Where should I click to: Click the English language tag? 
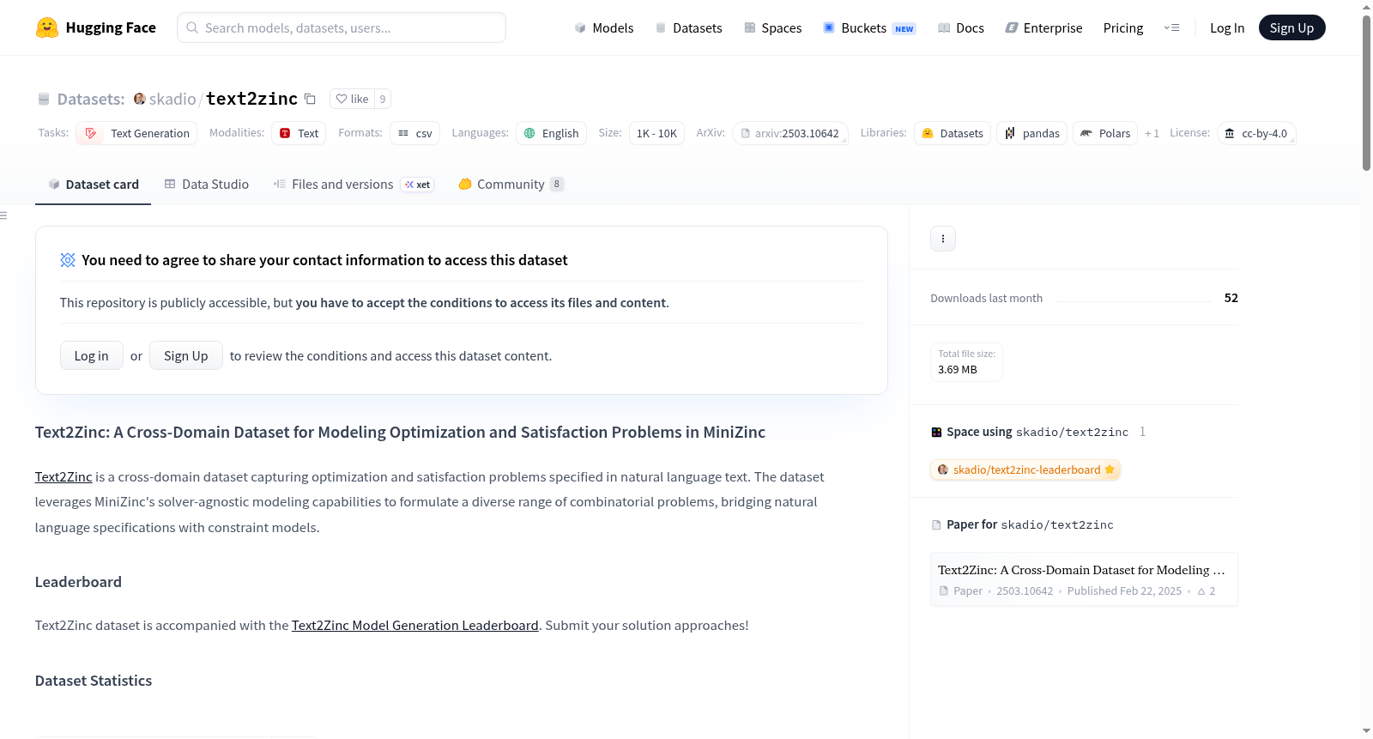[x=551, y=133]
